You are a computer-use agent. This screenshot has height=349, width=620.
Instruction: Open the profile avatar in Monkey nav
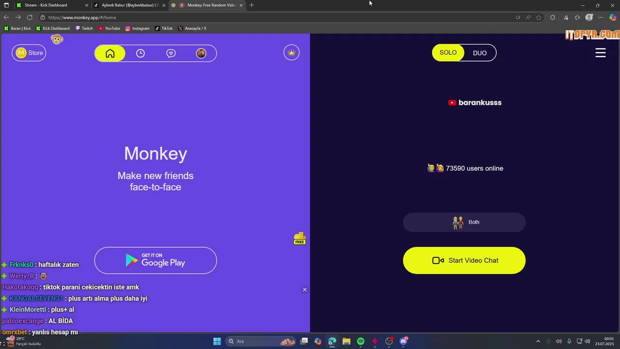click(201, 53)
